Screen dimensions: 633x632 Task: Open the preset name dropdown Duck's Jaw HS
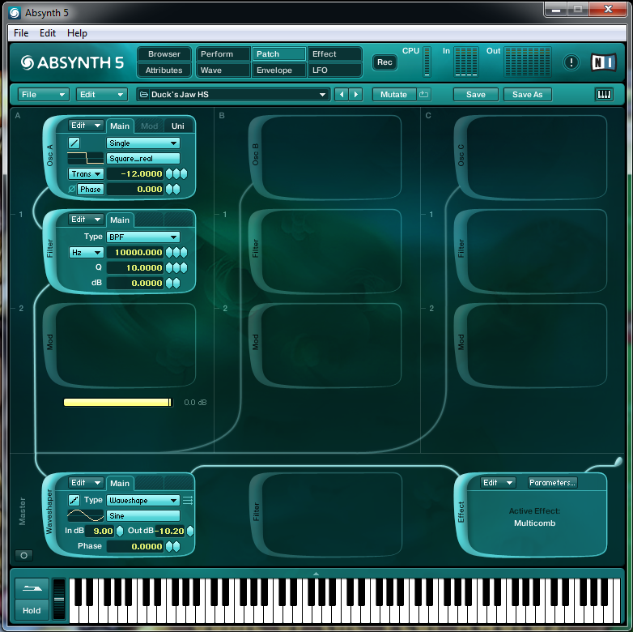click(x=233, y=95)
